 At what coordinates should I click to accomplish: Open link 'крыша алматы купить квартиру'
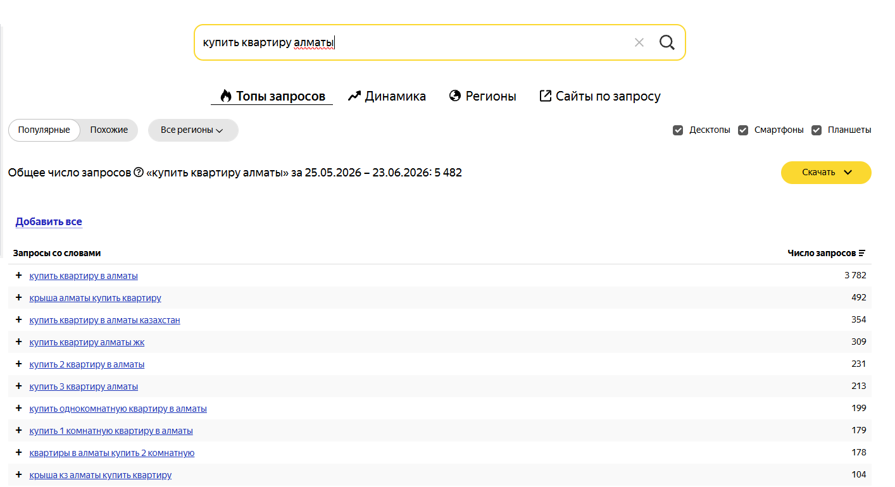coord(95,298)
